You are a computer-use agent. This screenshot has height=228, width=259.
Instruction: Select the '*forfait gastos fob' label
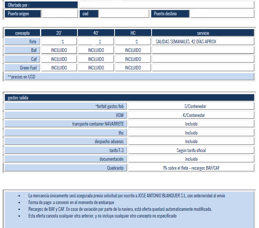tap(66, 106)
